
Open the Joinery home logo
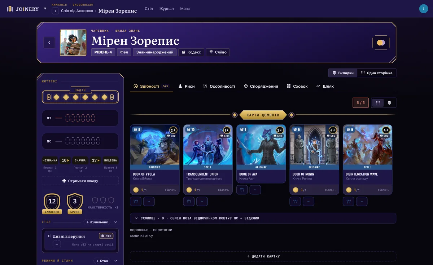coord(23,9)
